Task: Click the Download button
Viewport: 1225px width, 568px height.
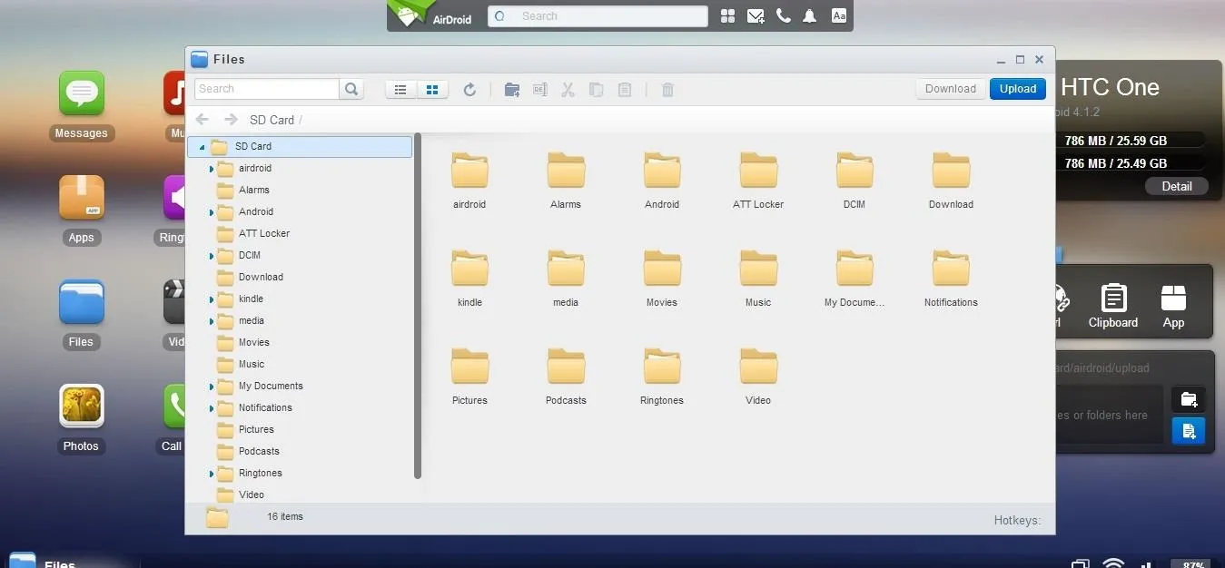Action: (x=951, y=89)
